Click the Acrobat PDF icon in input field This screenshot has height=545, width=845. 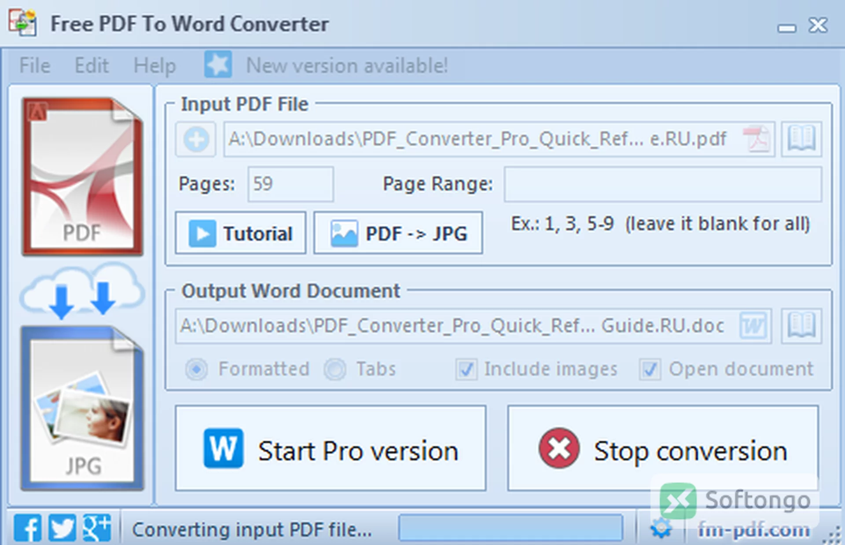click(757, 139)
